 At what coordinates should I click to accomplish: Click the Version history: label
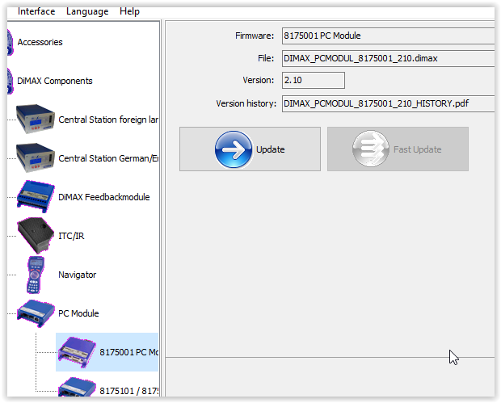tap(246, 103)
